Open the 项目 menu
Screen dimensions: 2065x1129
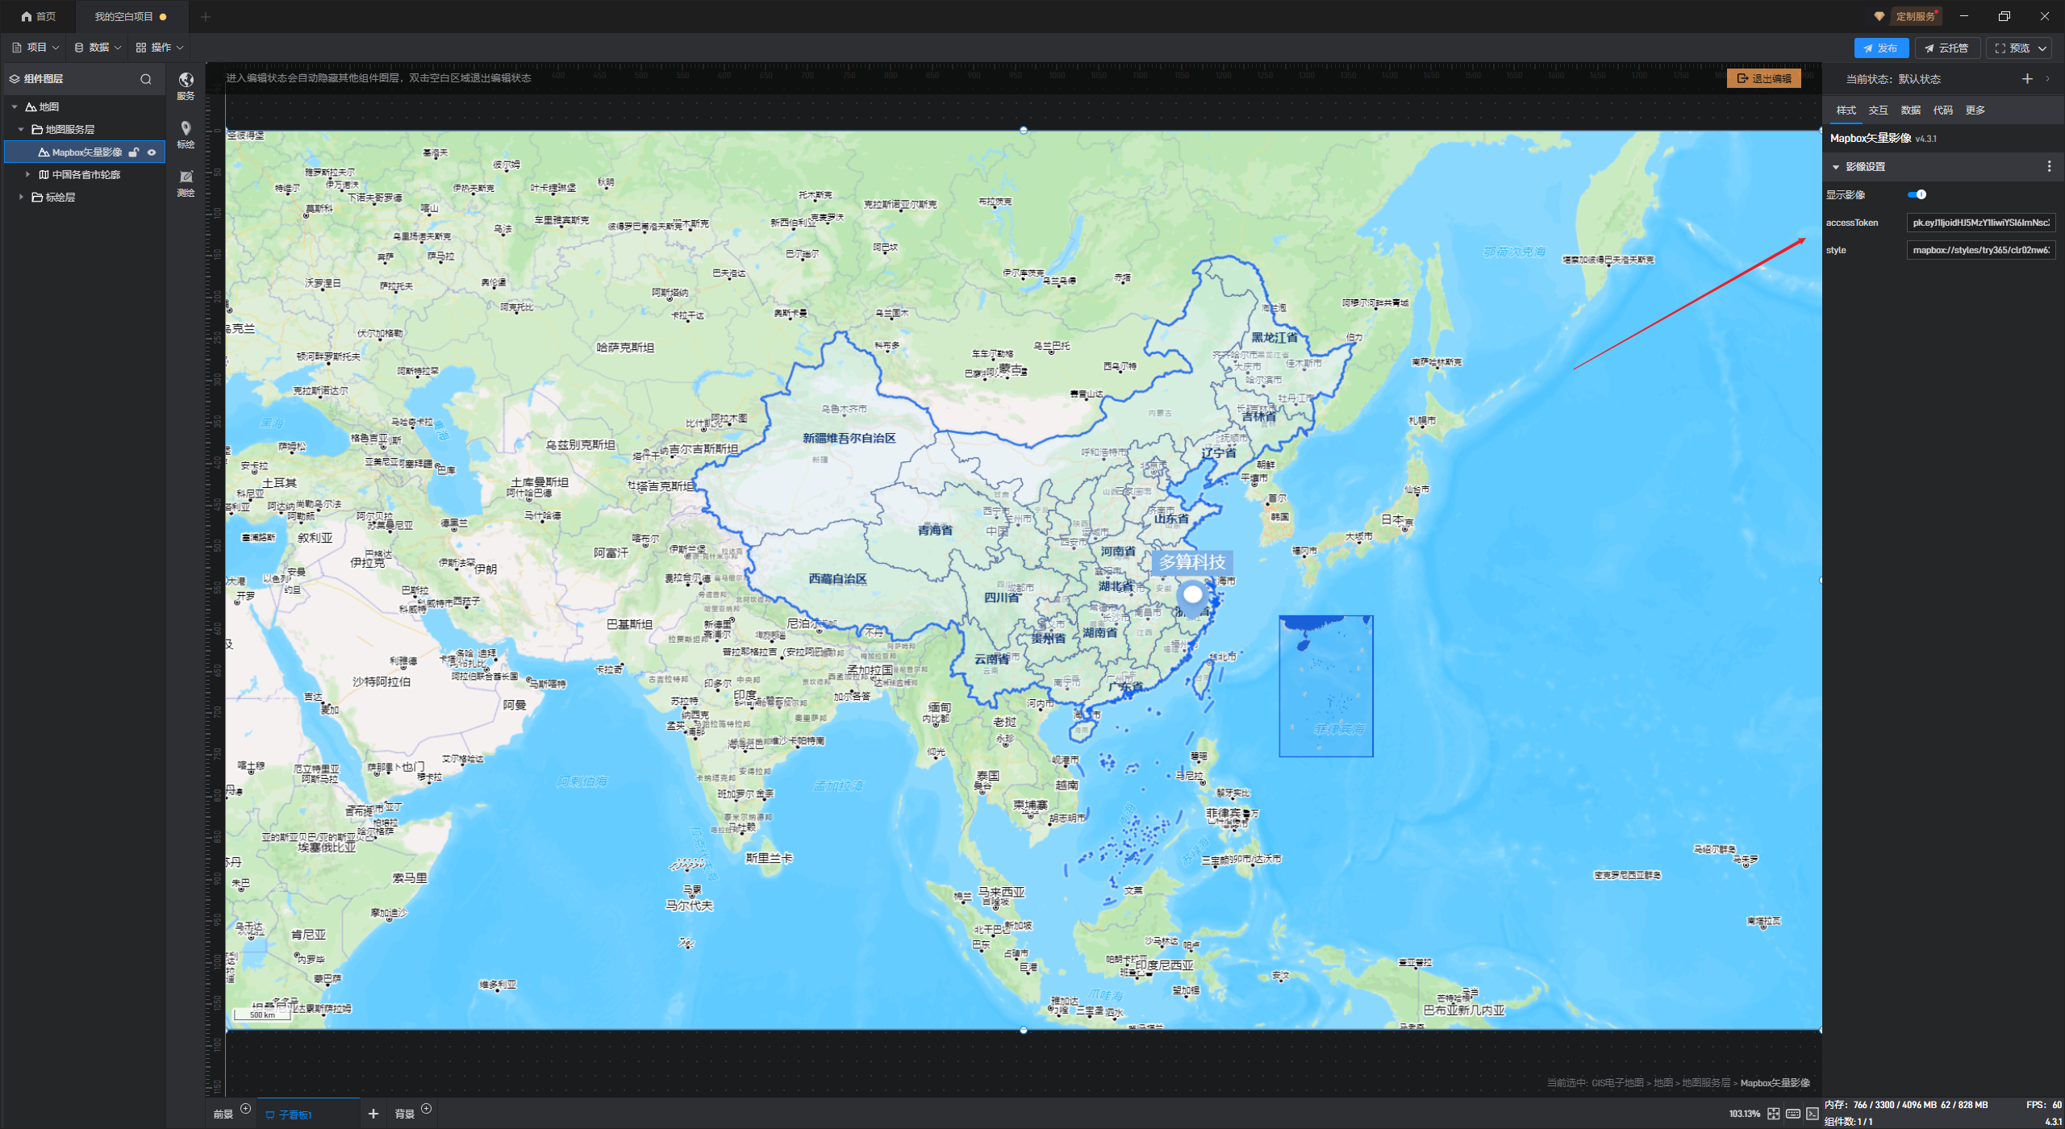coord(36,48)
